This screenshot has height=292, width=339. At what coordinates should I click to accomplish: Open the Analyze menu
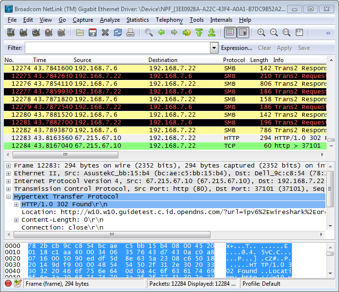click(110, 20)
